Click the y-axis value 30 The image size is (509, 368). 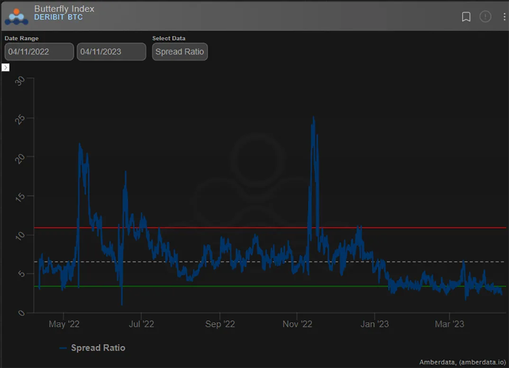pyautogui.click(x=20, y=81)
